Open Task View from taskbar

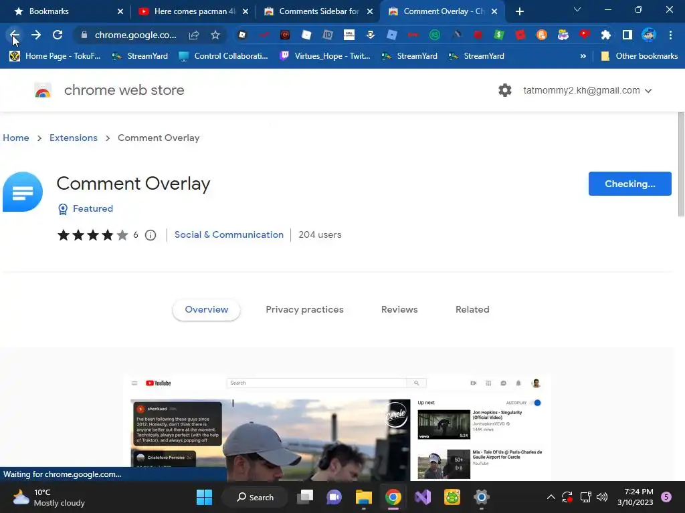(305, 497)
